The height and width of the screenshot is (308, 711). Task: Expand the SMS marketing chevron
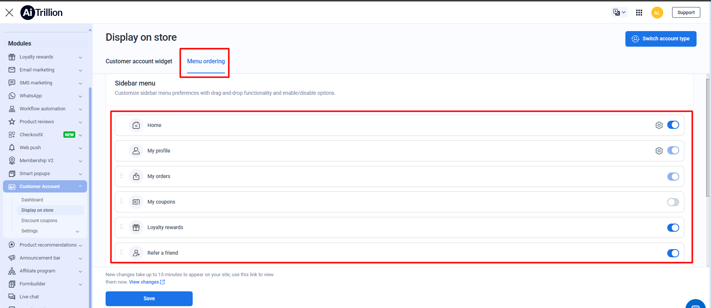click(80, 83)
